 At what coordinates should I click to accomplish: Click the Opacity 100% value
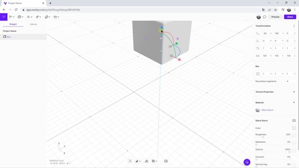tap(288, 149)
